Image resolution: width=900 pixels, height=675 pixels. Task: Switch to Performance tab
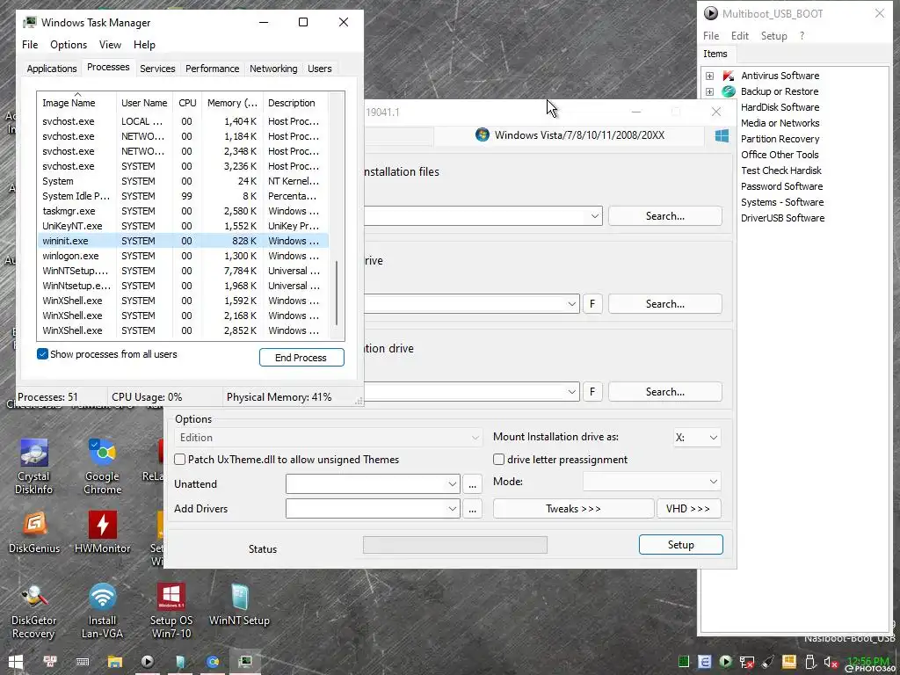click(213, 69)
